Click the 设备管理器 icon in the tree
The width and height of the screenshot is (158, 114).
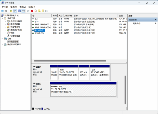click(x=8, y=36)
